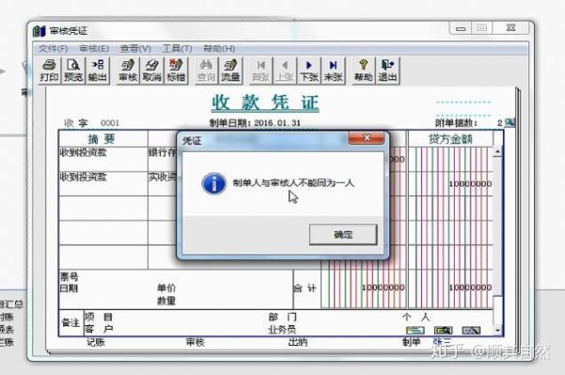Jump to 末张 last voucher
This screenshot has height=375, width=565.
coord(333,71)
